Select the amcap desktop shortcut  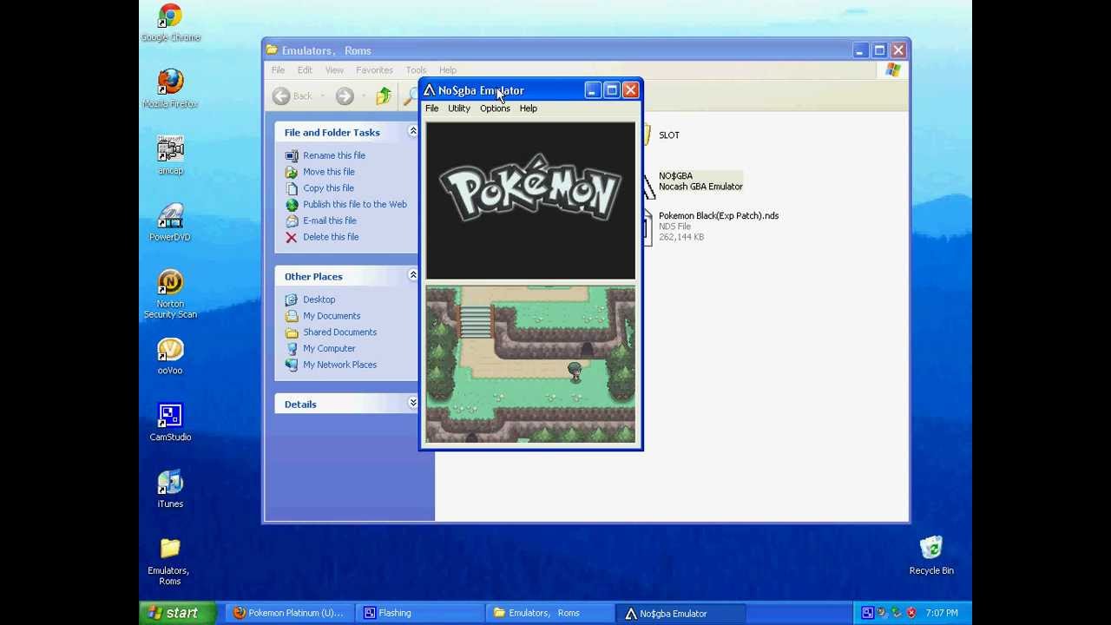170,155
